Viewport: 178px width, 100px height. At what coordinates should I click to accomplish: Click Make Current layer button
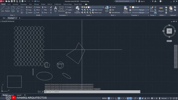tap(97, 10)
